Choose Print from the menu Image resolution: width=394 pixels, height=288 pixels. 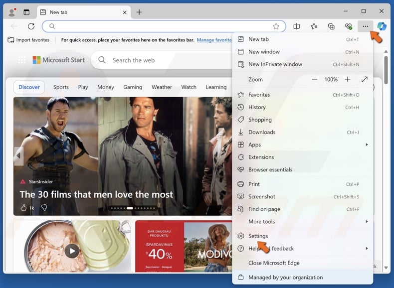pyautogui.click(x=303, y=184)
